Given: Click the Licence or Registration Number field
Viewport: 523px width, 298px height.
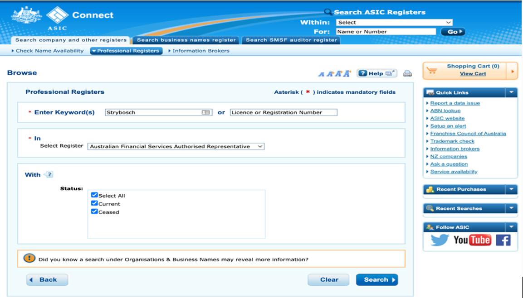Looking at the screenshot, I should coord(283,112).
